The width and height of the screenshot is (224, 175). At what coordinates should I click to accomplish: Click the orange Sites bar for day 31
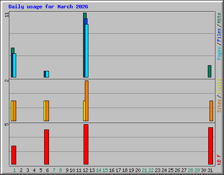click(211, 111)
